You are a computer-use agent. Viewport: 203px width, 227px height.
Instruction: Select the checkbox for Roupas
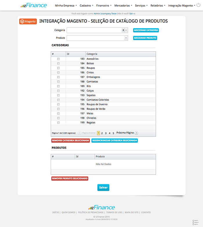(x=58, y=68)
